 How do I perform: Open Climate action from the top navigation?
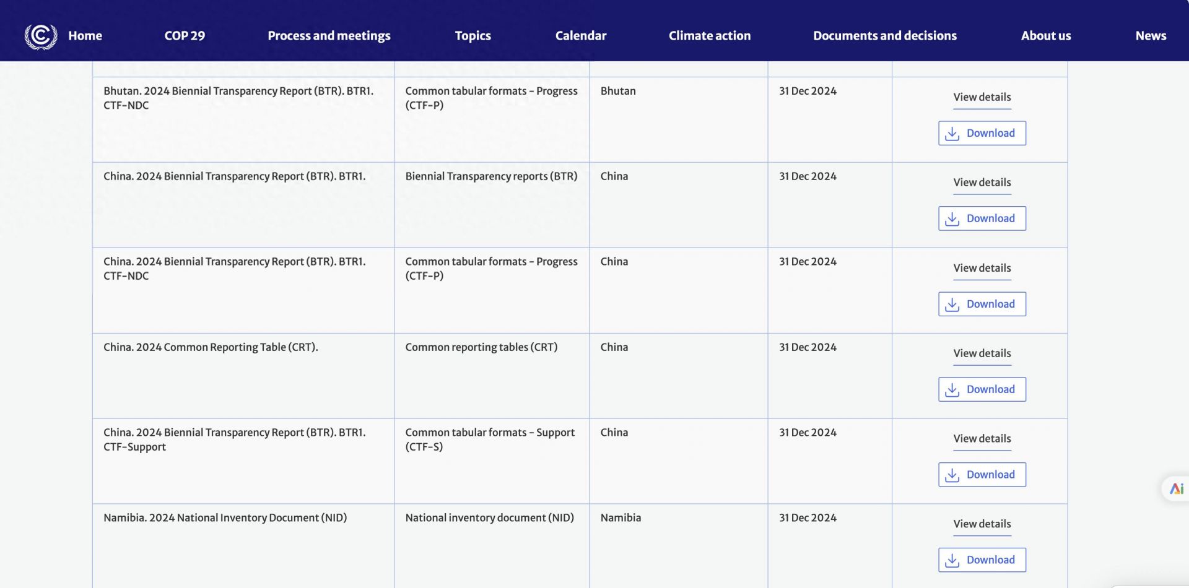click(x=709, y=36)
